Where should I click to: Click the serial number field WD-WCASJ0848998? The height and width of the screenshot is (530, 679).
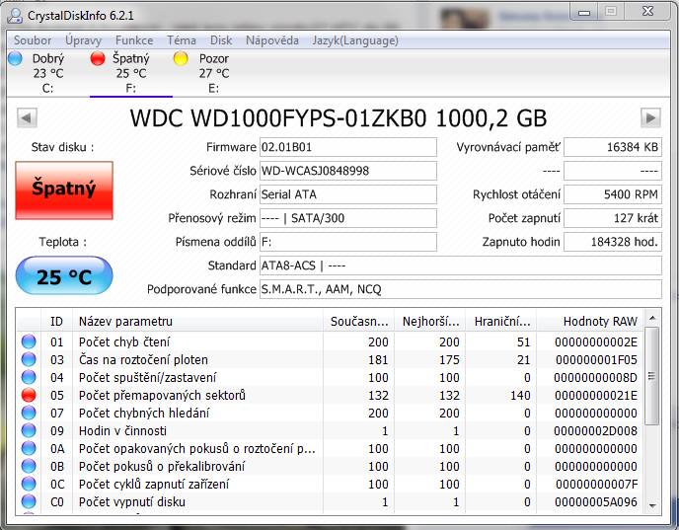point(348,171)
